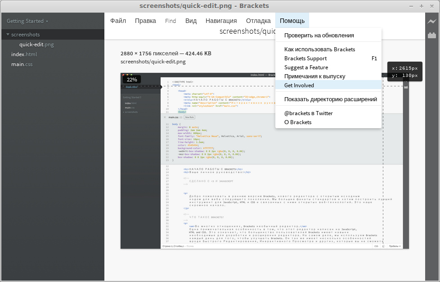Viewport: 440px width, 282px height.
Task: Choose Показать директорию расширений
Action: tap(328, 99)
